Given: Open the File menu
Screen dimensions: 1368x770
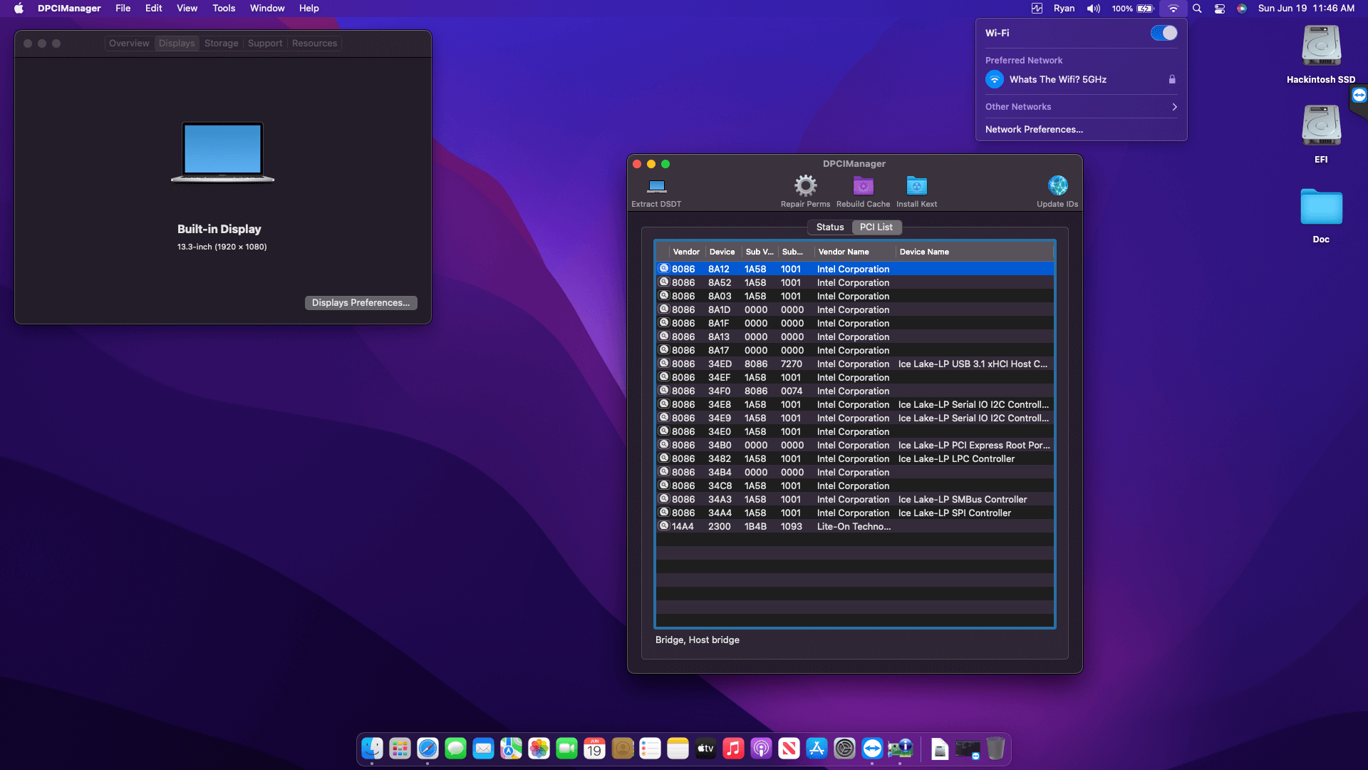Looking at the screenshot, I should (x=123, y=9).
